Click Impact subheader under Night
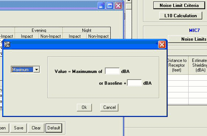 [75, 36]
